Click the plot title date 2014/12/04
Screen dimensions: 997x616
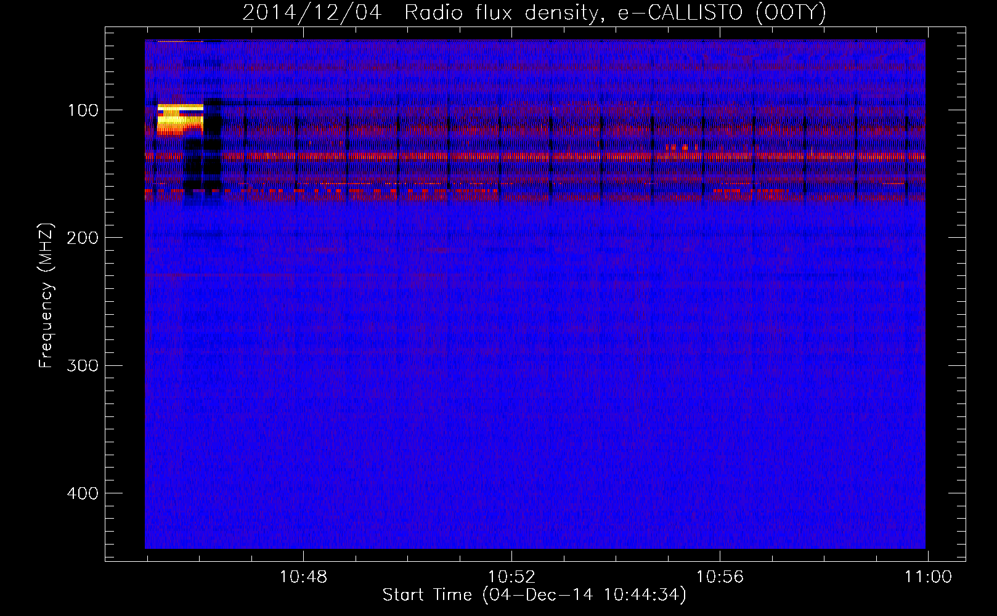pos(312,12)
